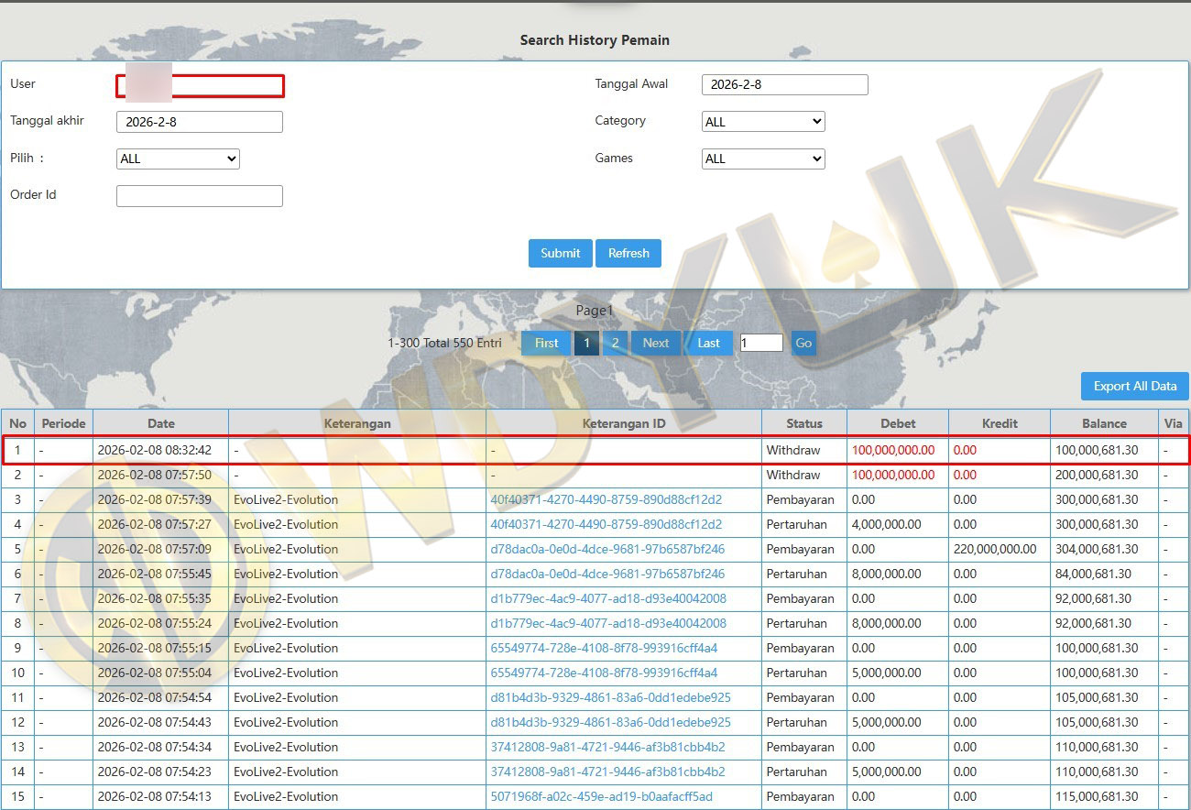This screenshot has width=1191, height=810.
Task: Go to the First page
Action: click(546, 343)
